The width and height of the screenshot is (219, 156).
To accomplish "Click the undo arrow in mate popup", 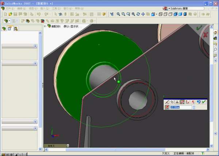I will (199, 102).
